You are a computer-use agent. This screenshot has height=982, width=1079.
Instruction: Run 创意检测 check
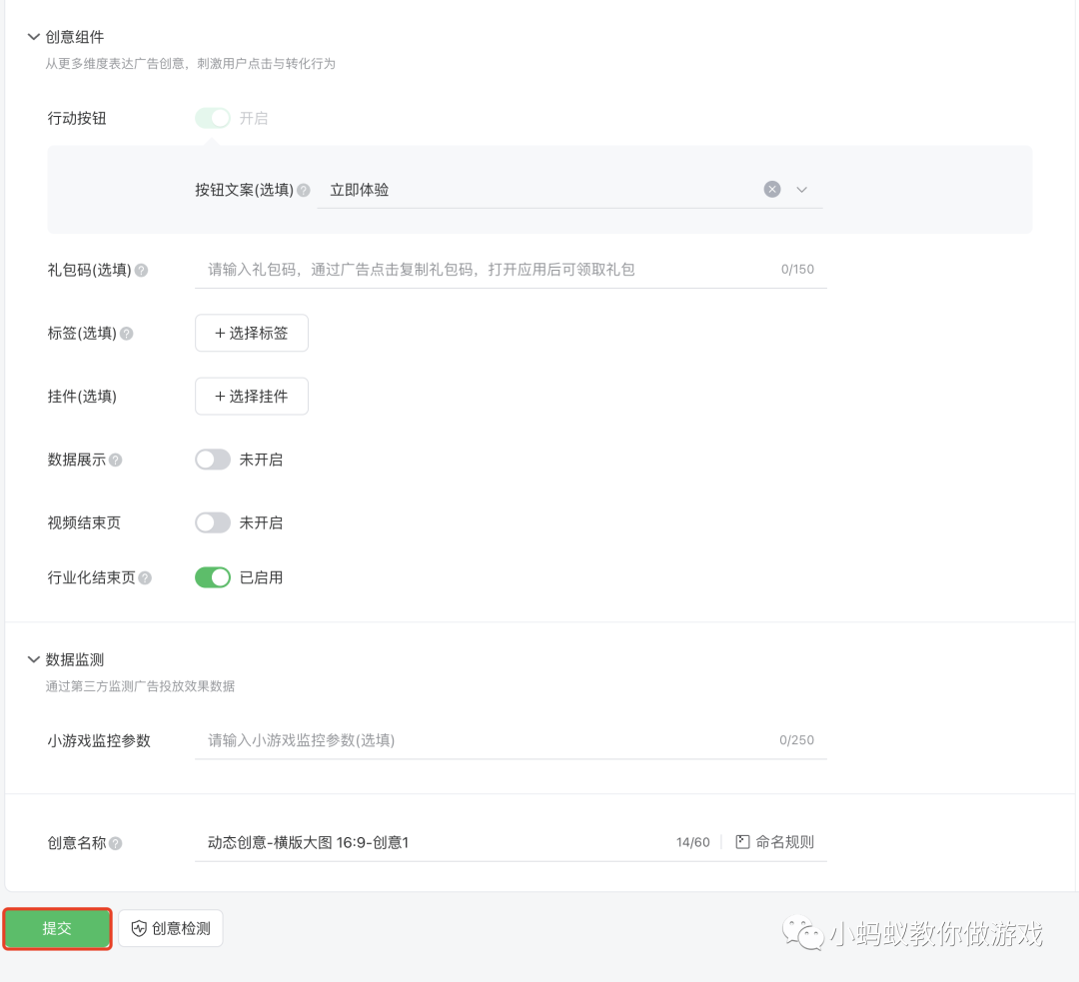click(171, 928)
